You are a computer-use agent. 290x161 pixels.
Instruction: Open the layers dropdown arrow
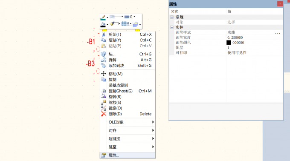pyautogui.click(x=140, y=25)
